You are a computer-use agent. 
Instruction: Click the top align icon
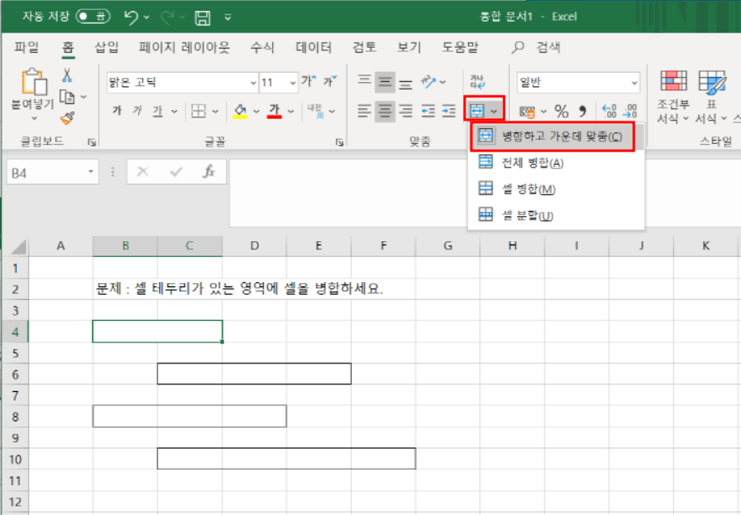point(364,81)
